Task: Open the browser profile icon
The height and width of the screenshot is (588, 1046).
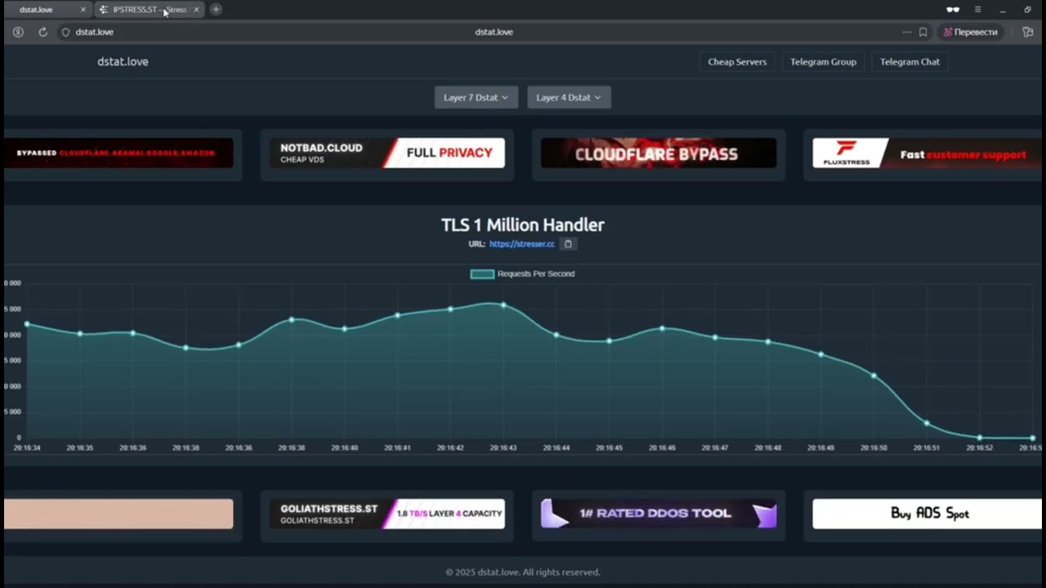Action: click(x=18, y=32)
